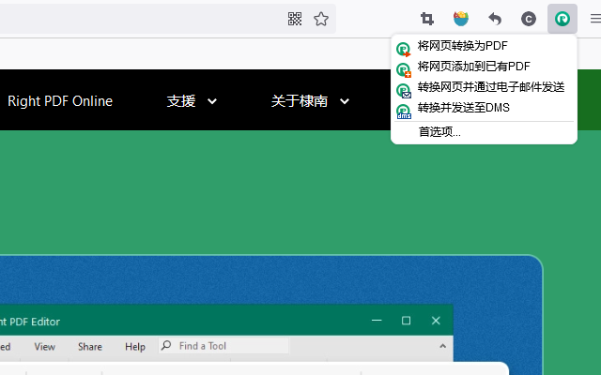Click the PDF Editor title text
601x375 pixels.
point(30,322)
